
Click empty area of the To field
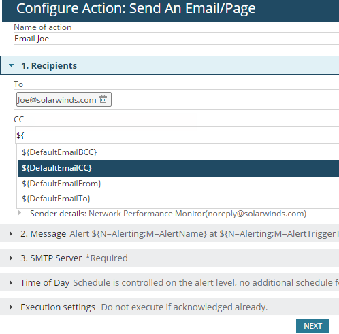pyautogui.click(x=225, y=99)
